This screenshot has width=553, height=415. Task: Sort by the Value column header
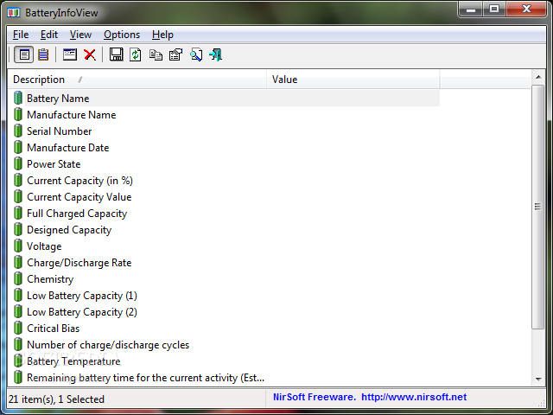pos(353,80)
